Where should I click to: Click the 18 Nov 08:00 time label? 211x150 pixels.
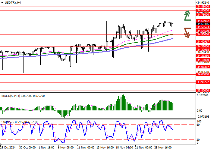(x=124, y=148)
